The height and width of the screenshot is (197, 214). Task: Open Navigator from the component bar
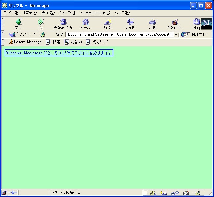[153, 193]
